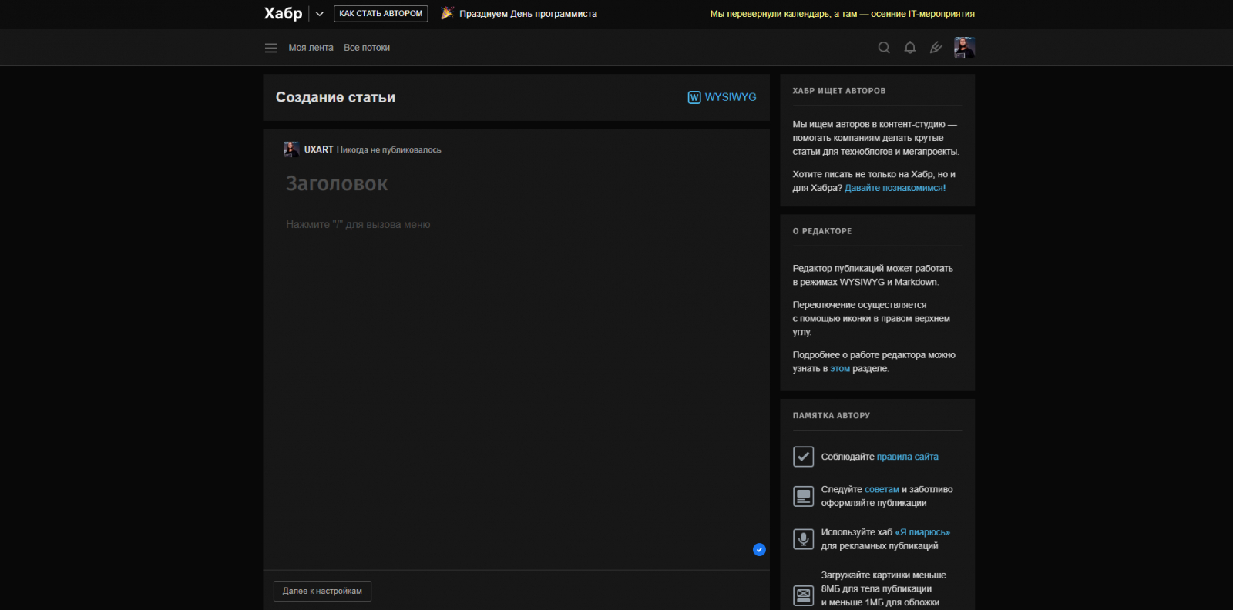Click the image icon beside upload size tip
Viewport: 1233px width, 610px height.
tap(803, 595)
